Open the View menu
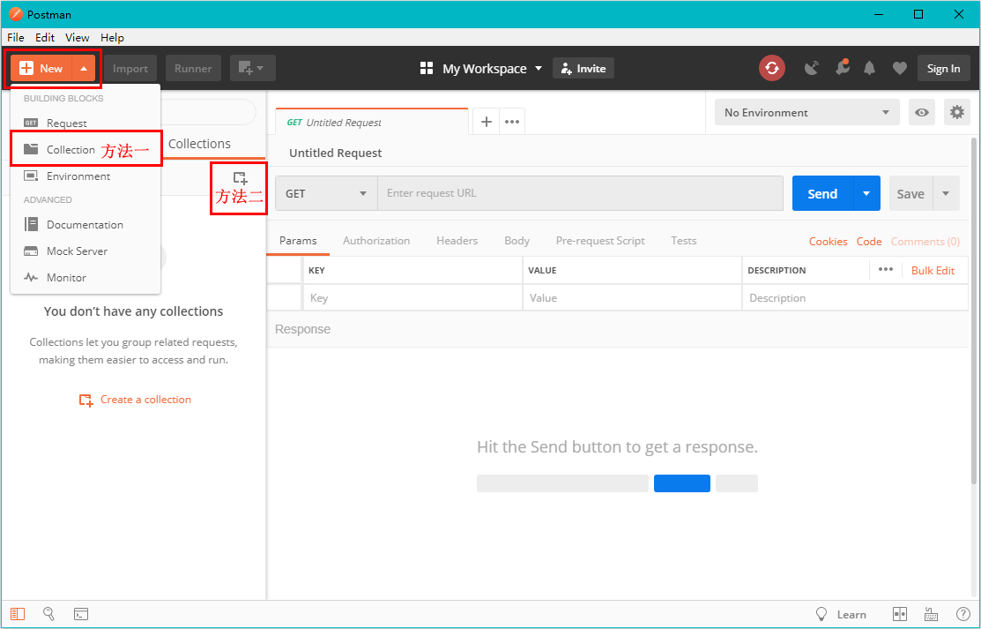The height and width of the screenshot is (629, 981). coord(78,38)
